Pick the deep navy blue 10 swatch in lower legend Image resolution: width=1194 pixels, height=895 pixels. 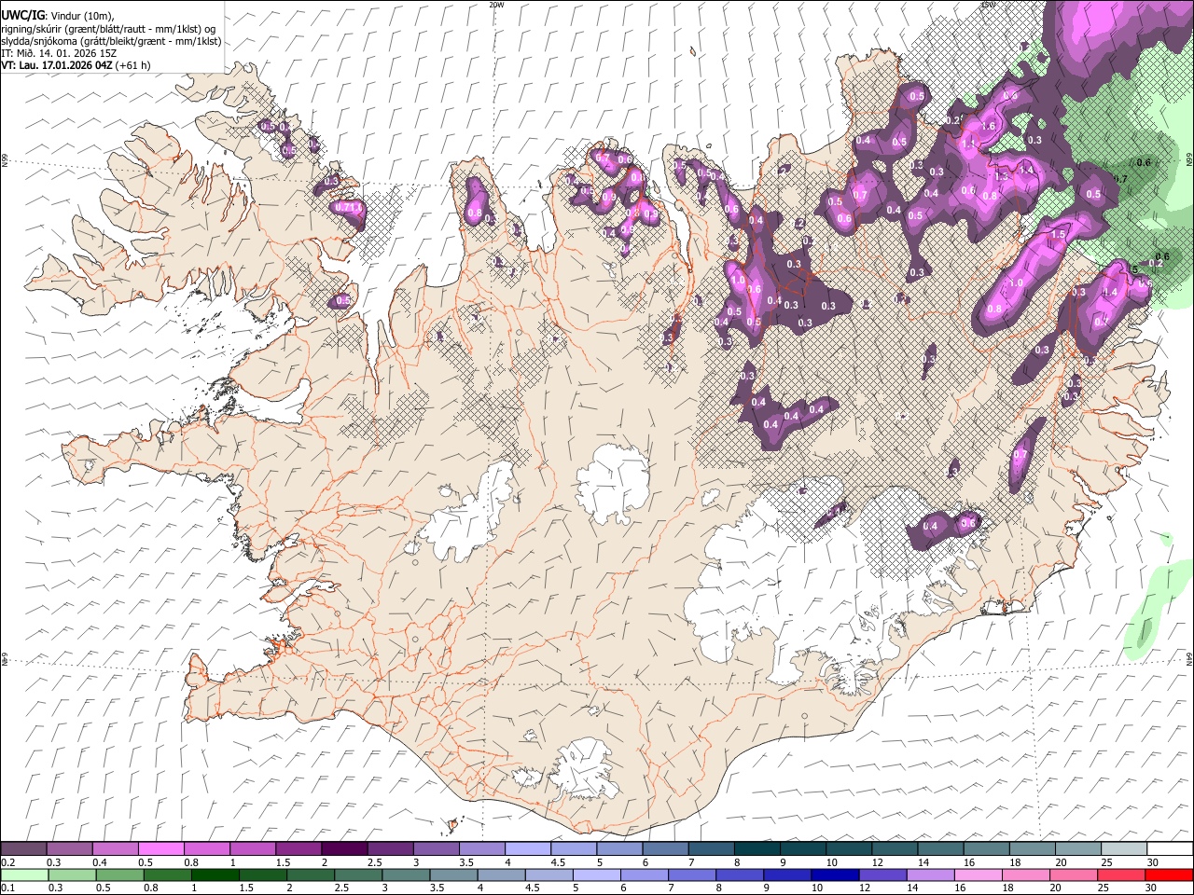click(x=835, y=875)
